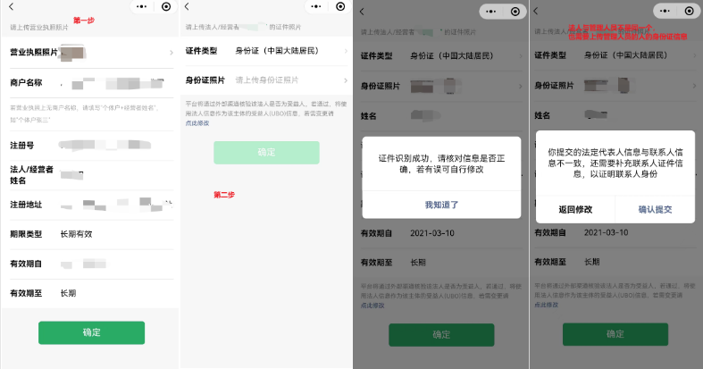Open three-dot menu on second screen
This screenshot has width=703, height=369.
click(316, 7)
